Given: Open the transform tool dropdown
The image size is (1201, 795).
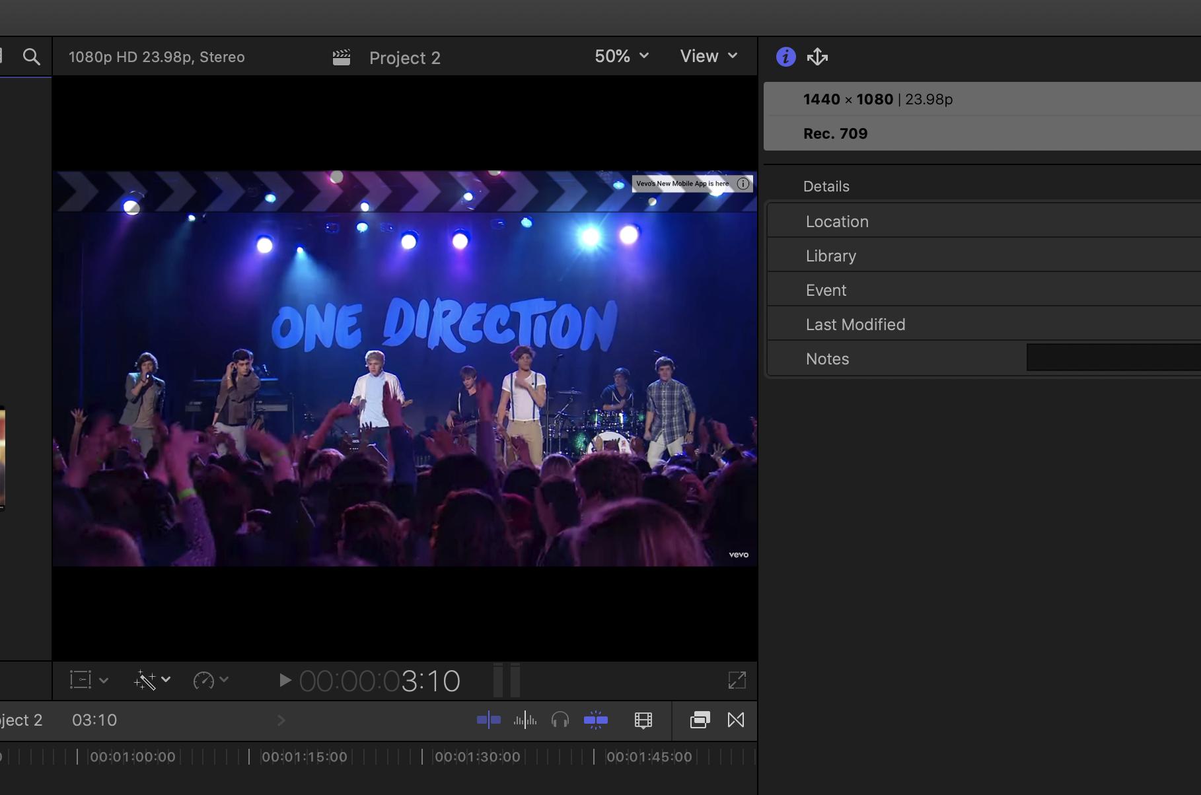Looking at the screenshot, I should [x=89, y=680].
